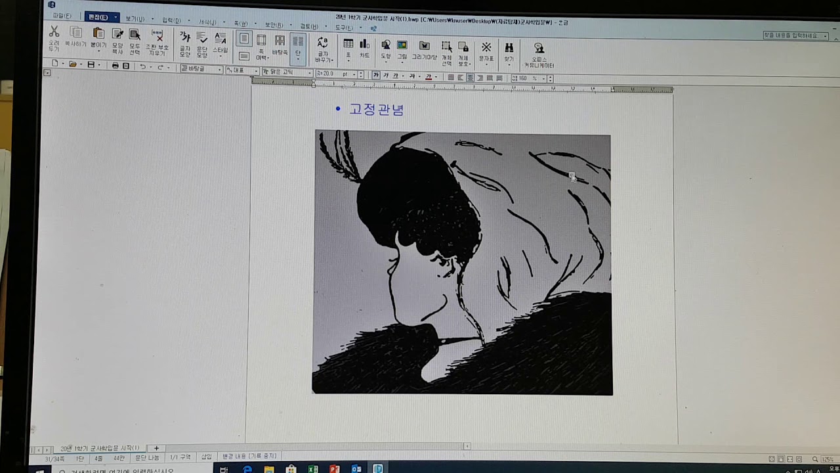Click the Style (스타일) icon
Viewport: 840px width, 473px height.
pyautogui.click(x=220, y=39)
